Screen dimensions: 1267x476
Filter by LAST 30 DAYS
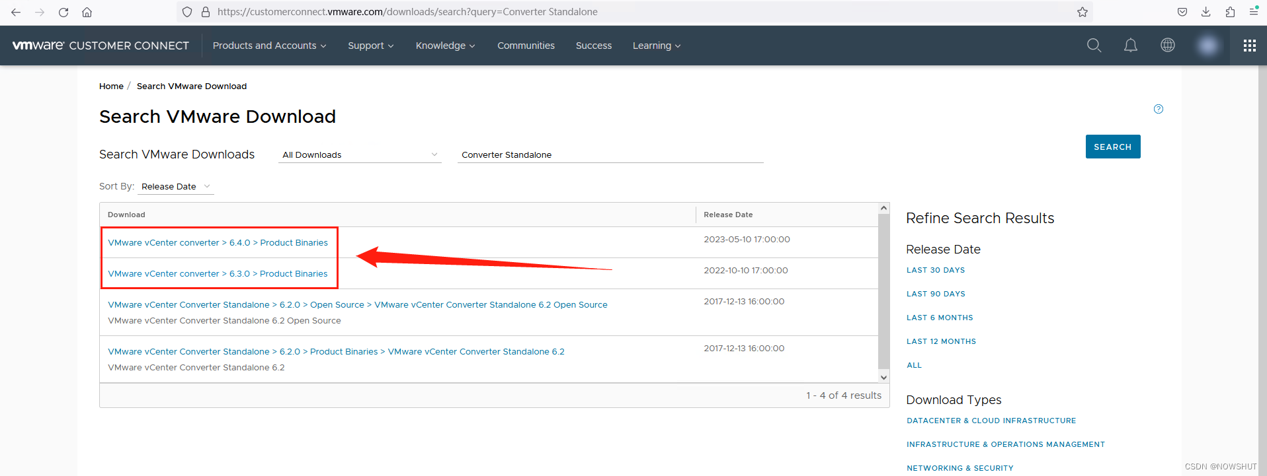point(936,270)
